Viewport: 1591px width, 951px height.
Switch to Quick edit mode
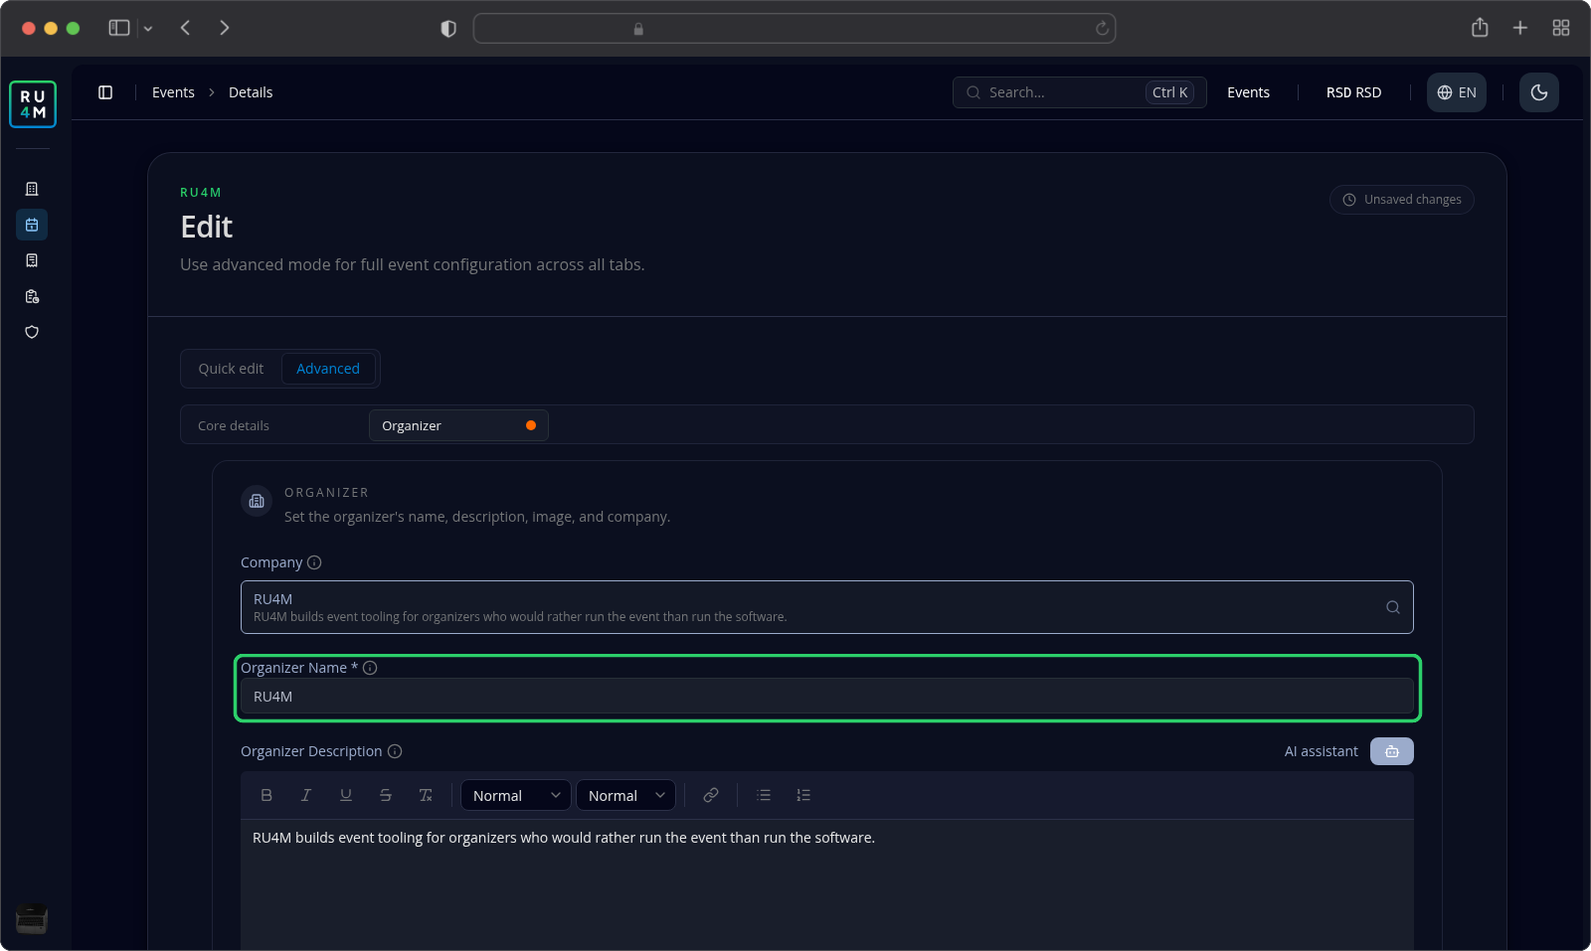tap(231, 369)
